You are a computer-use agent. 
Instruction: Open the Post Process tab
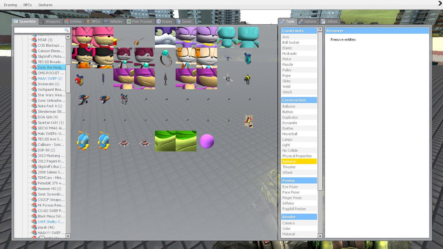[x=140, y=22]
